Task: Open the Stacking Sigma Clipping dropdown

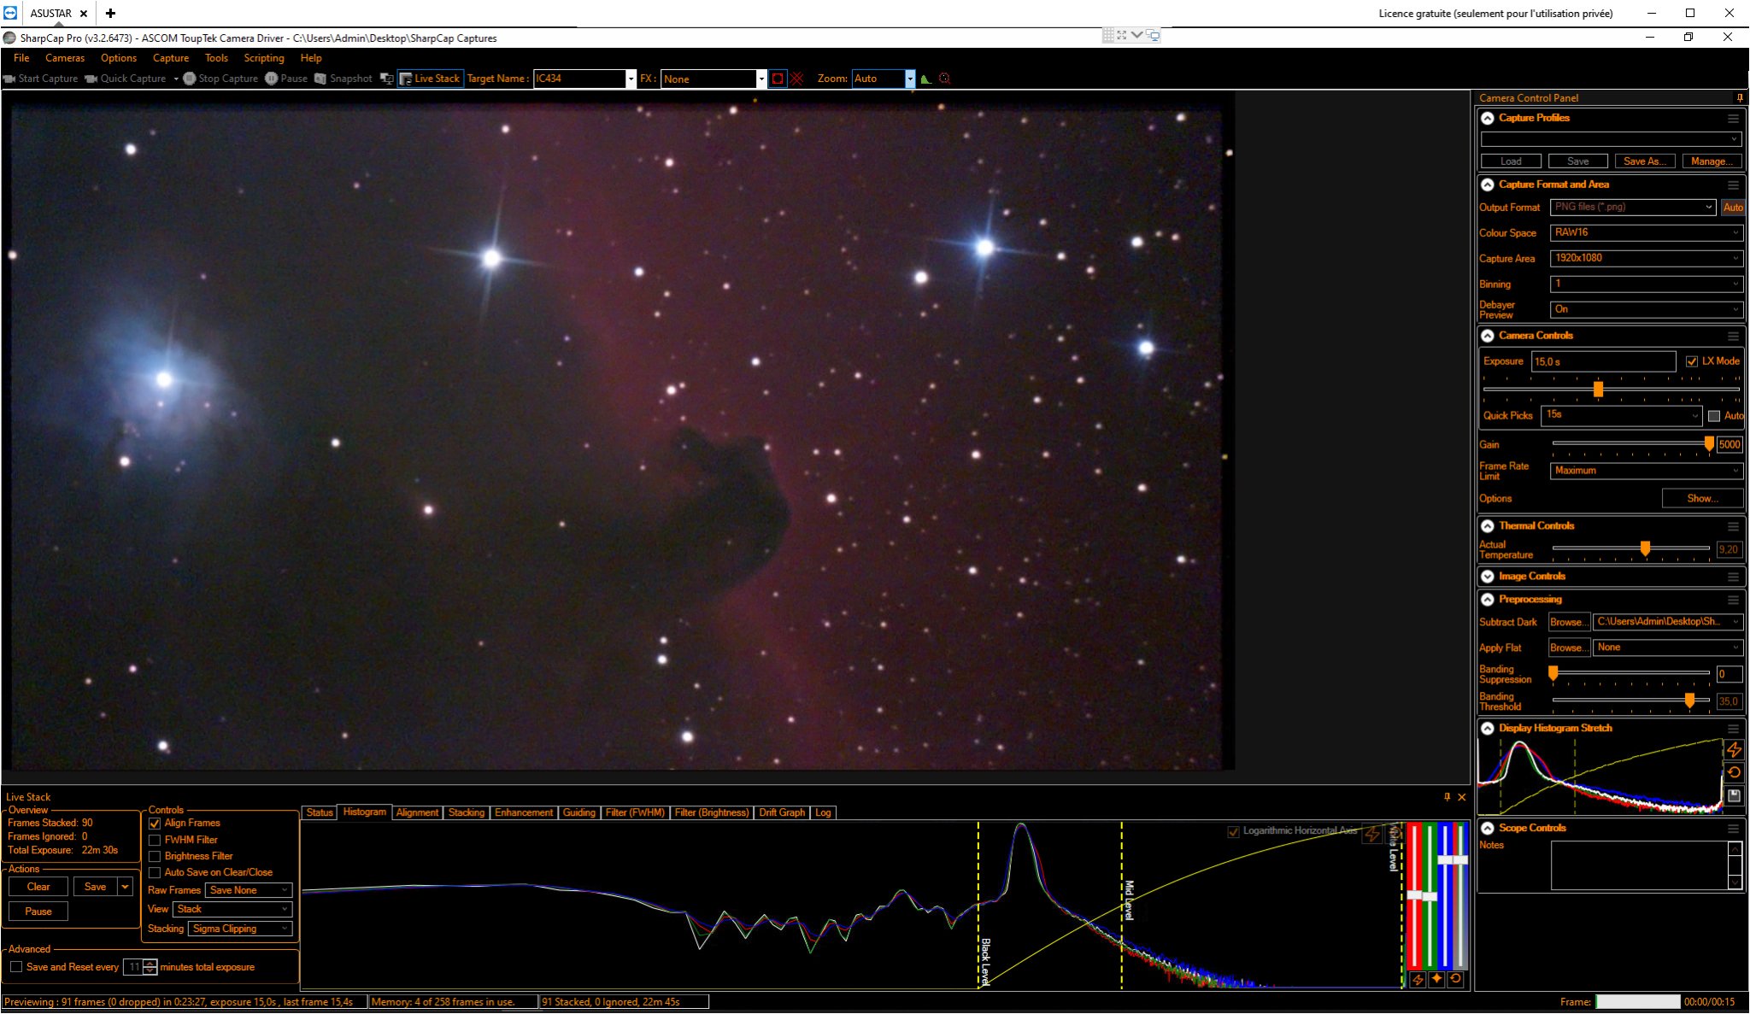Action: (240, 929)
